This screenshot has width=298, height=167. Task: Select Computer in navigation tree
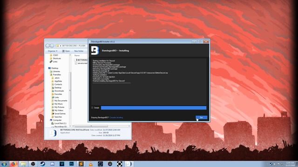(57, 120)
